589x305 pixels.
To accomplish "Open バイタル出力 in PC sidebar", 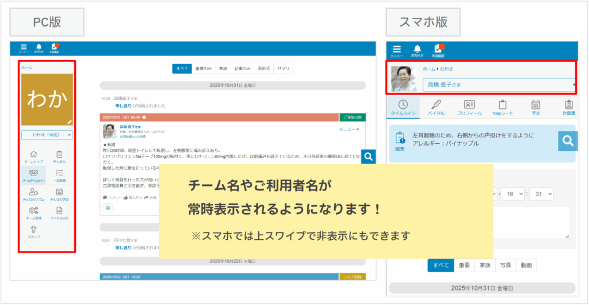I will pos(59,213).
